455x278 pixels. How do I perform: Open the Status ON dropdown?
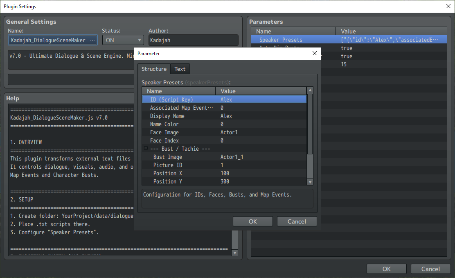click(123, 40)
